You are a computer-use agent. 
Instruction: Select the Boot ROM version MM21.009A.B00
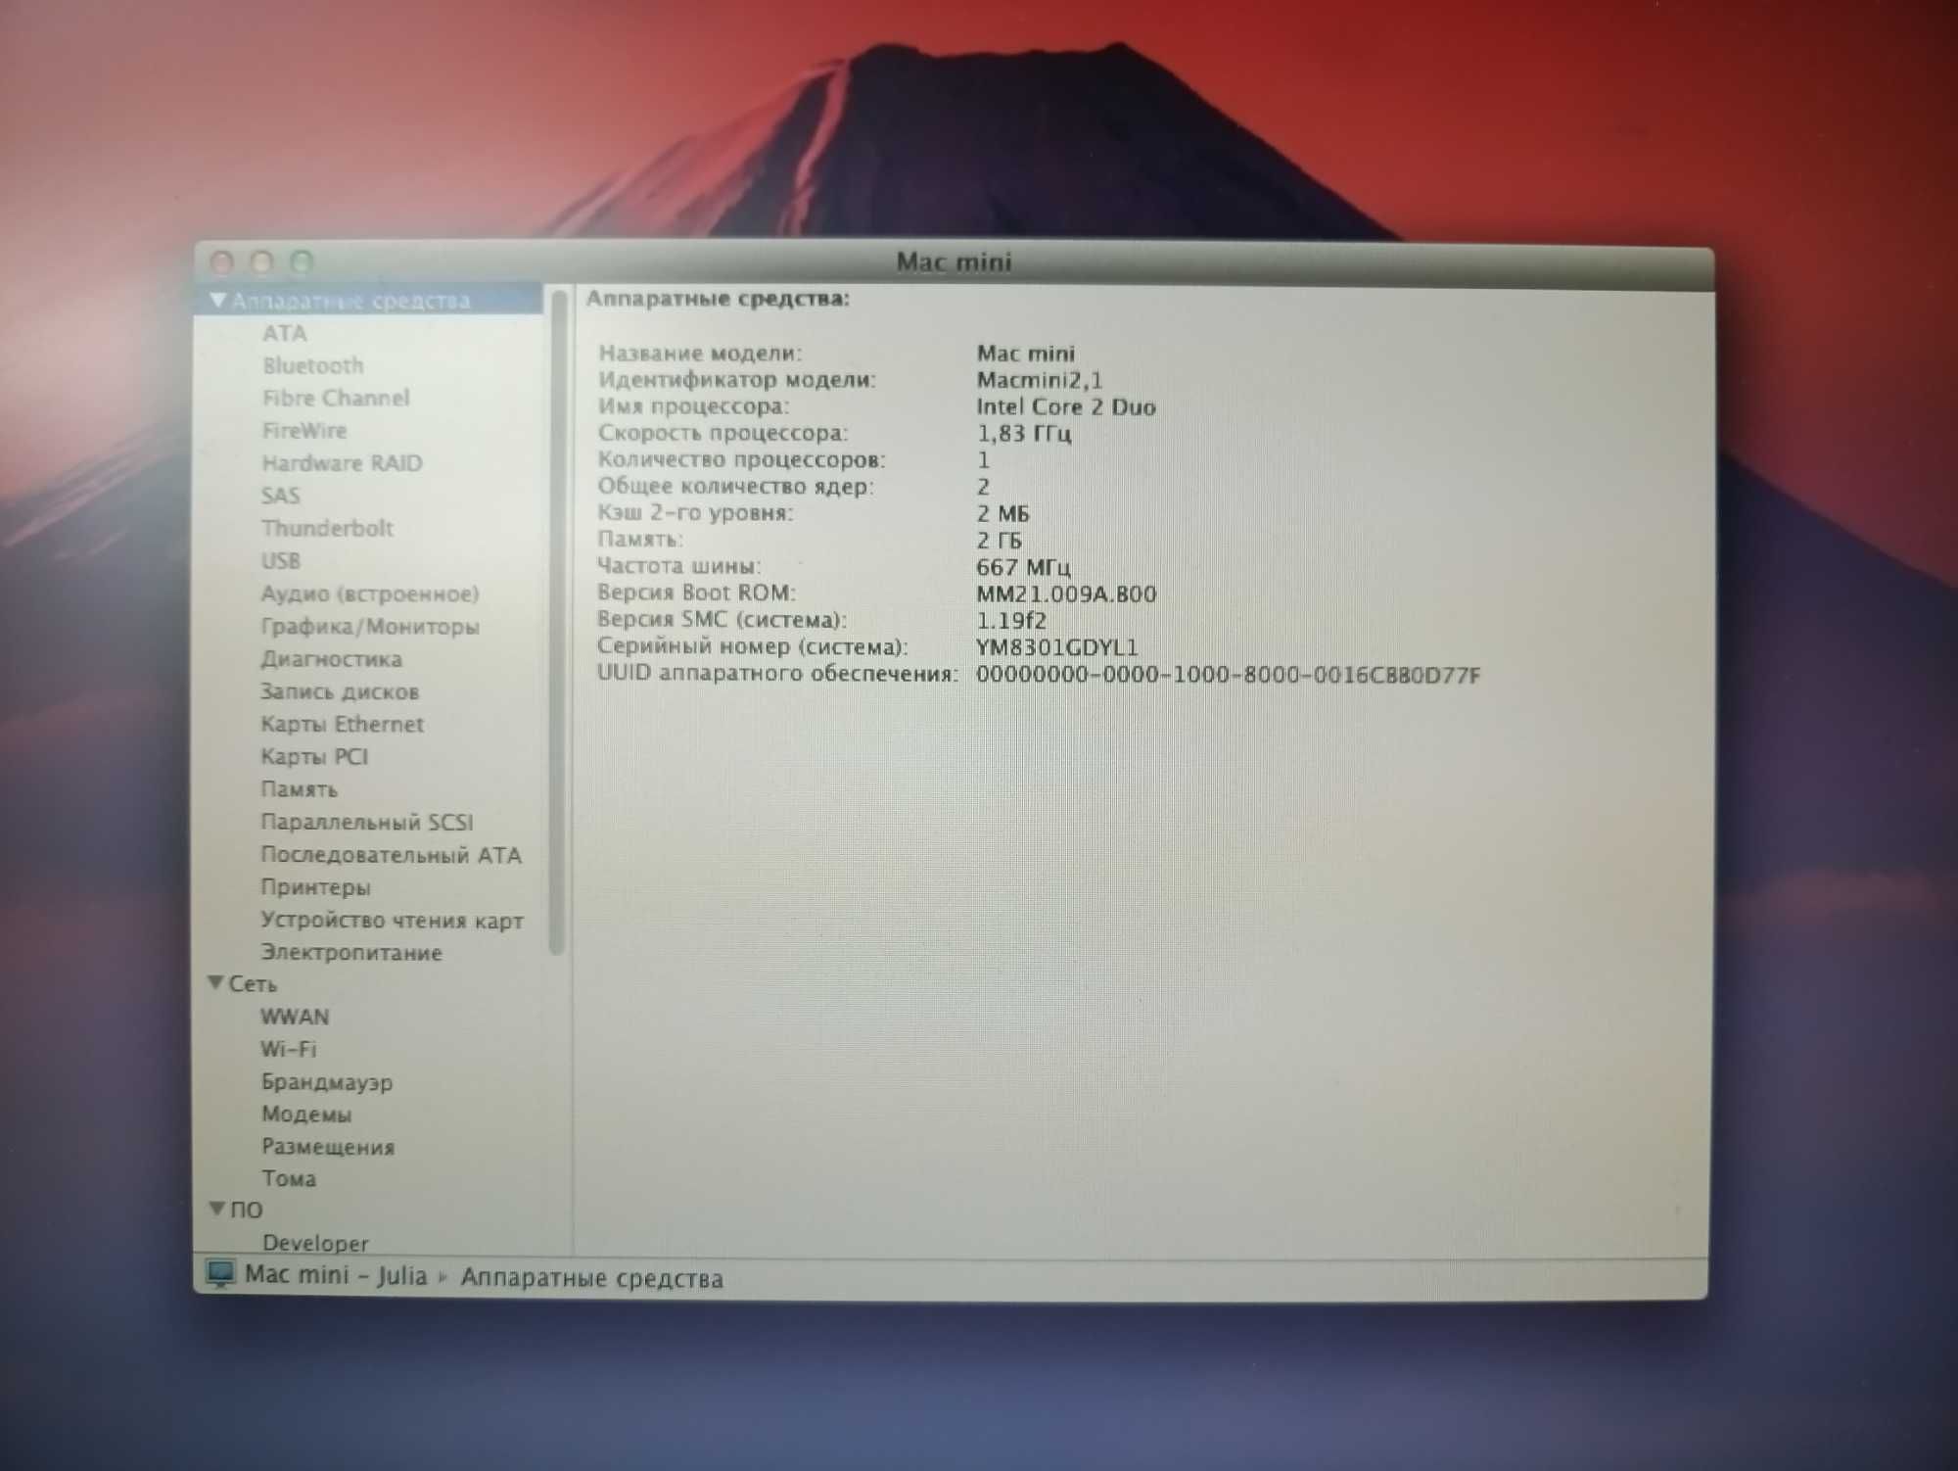tap(1065, 593)
